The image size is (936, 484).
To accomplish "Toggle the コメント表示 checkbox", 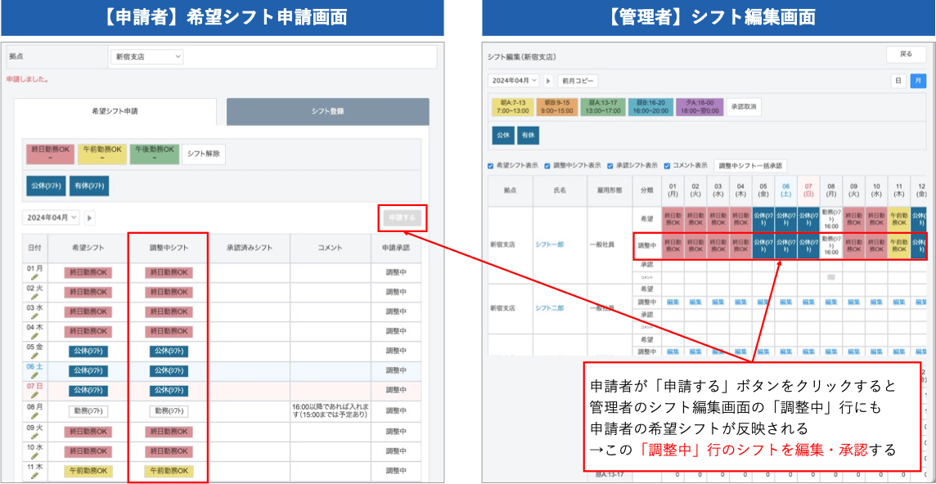I will point(667,165).
